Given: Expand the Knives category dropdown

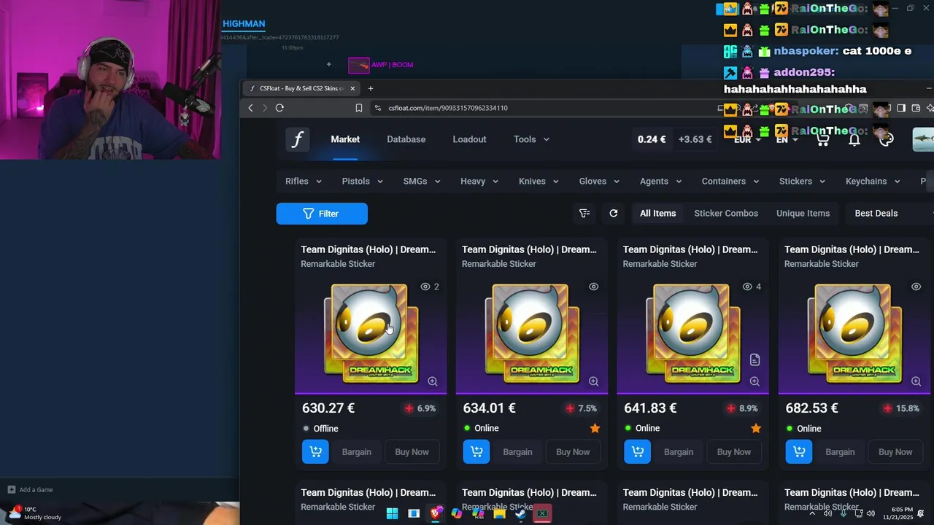Looking at the screenshot, I should point(539,181).
